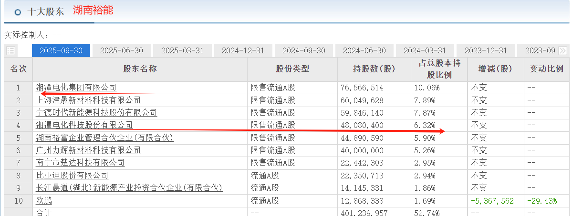Viewport: 572px width, 216px height.
Task: Click the total shares 401,239,957
Action: 364,213
